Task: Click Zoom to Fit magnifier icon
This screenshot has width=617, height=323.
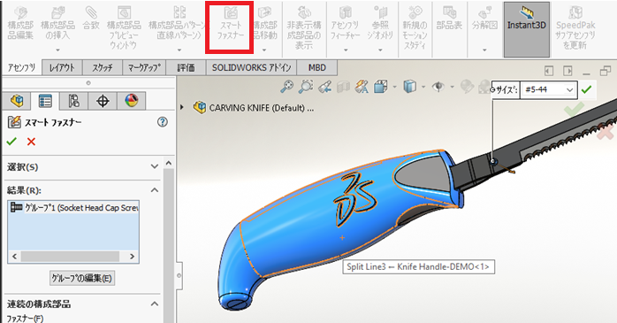Action: tap(287, 86)
